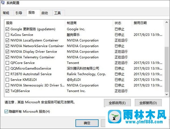Viewport: 170px width, 129px height.
Task: Click the 全部禁用(D) button
Action: pos(148,103)
